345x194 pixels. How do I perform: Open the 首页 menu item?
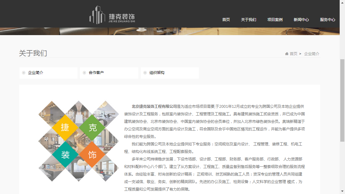point(226,19)
